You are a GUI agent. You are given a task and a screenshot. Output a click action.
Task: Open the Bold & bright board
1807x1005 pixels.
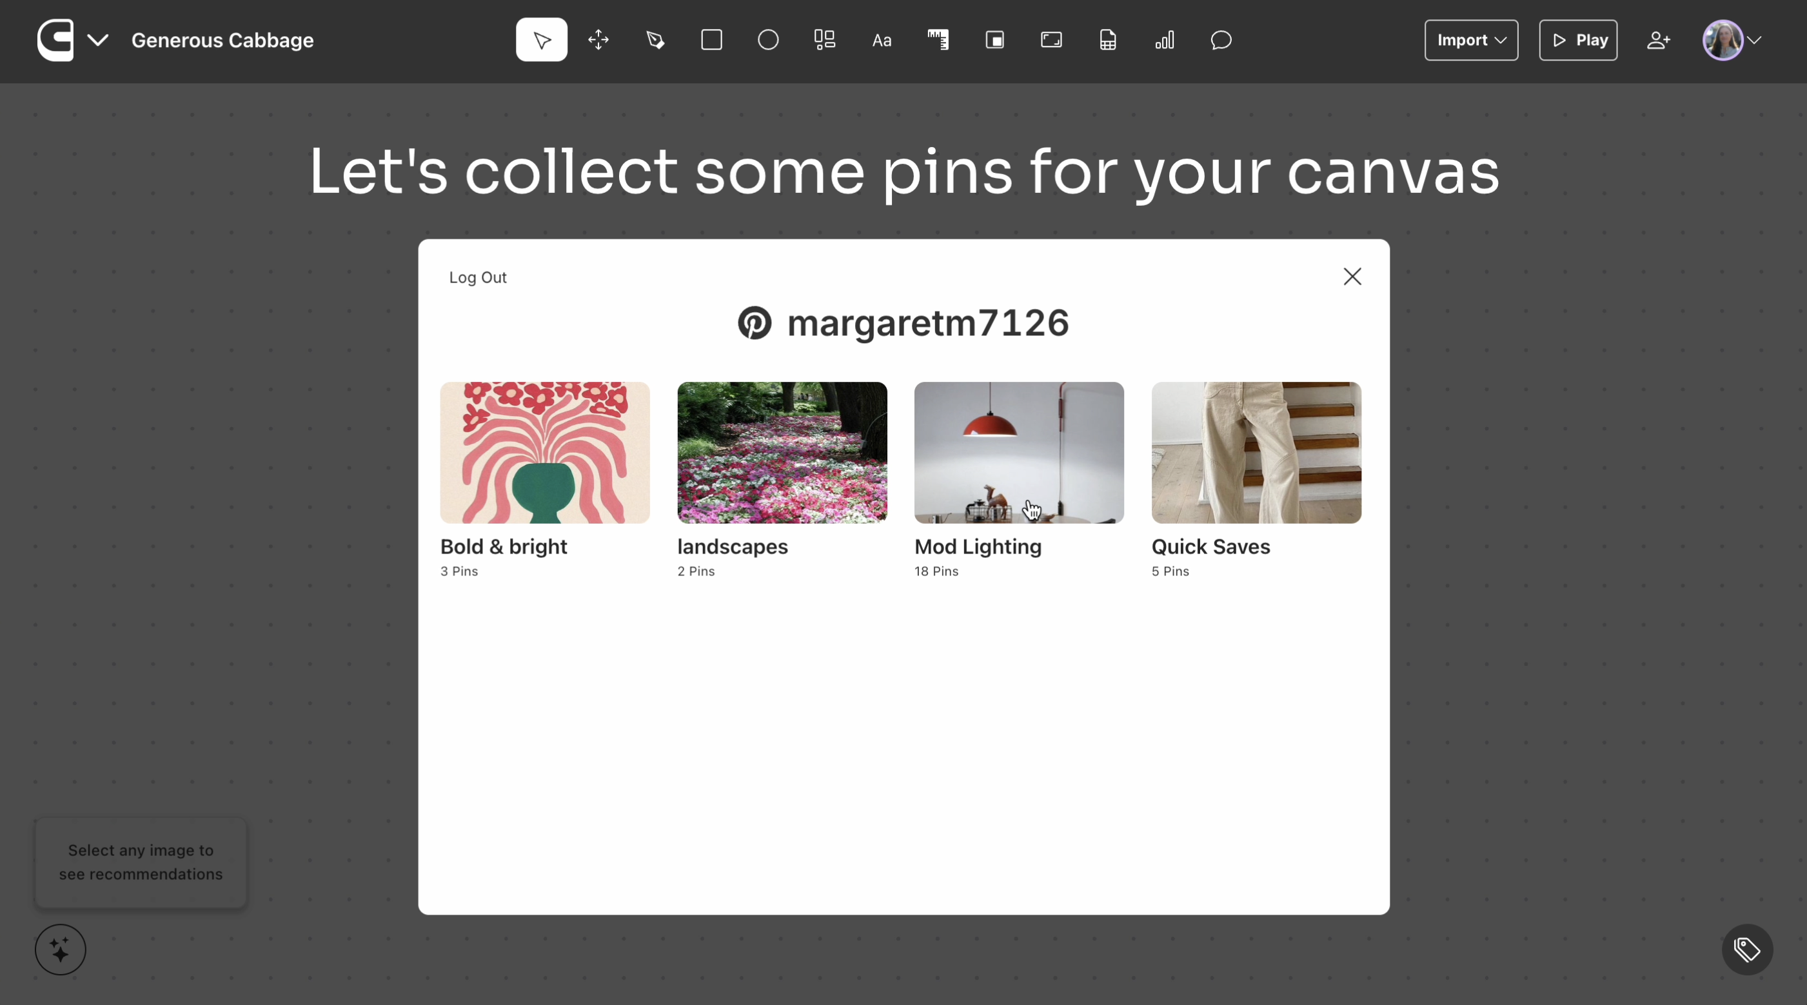544,453
